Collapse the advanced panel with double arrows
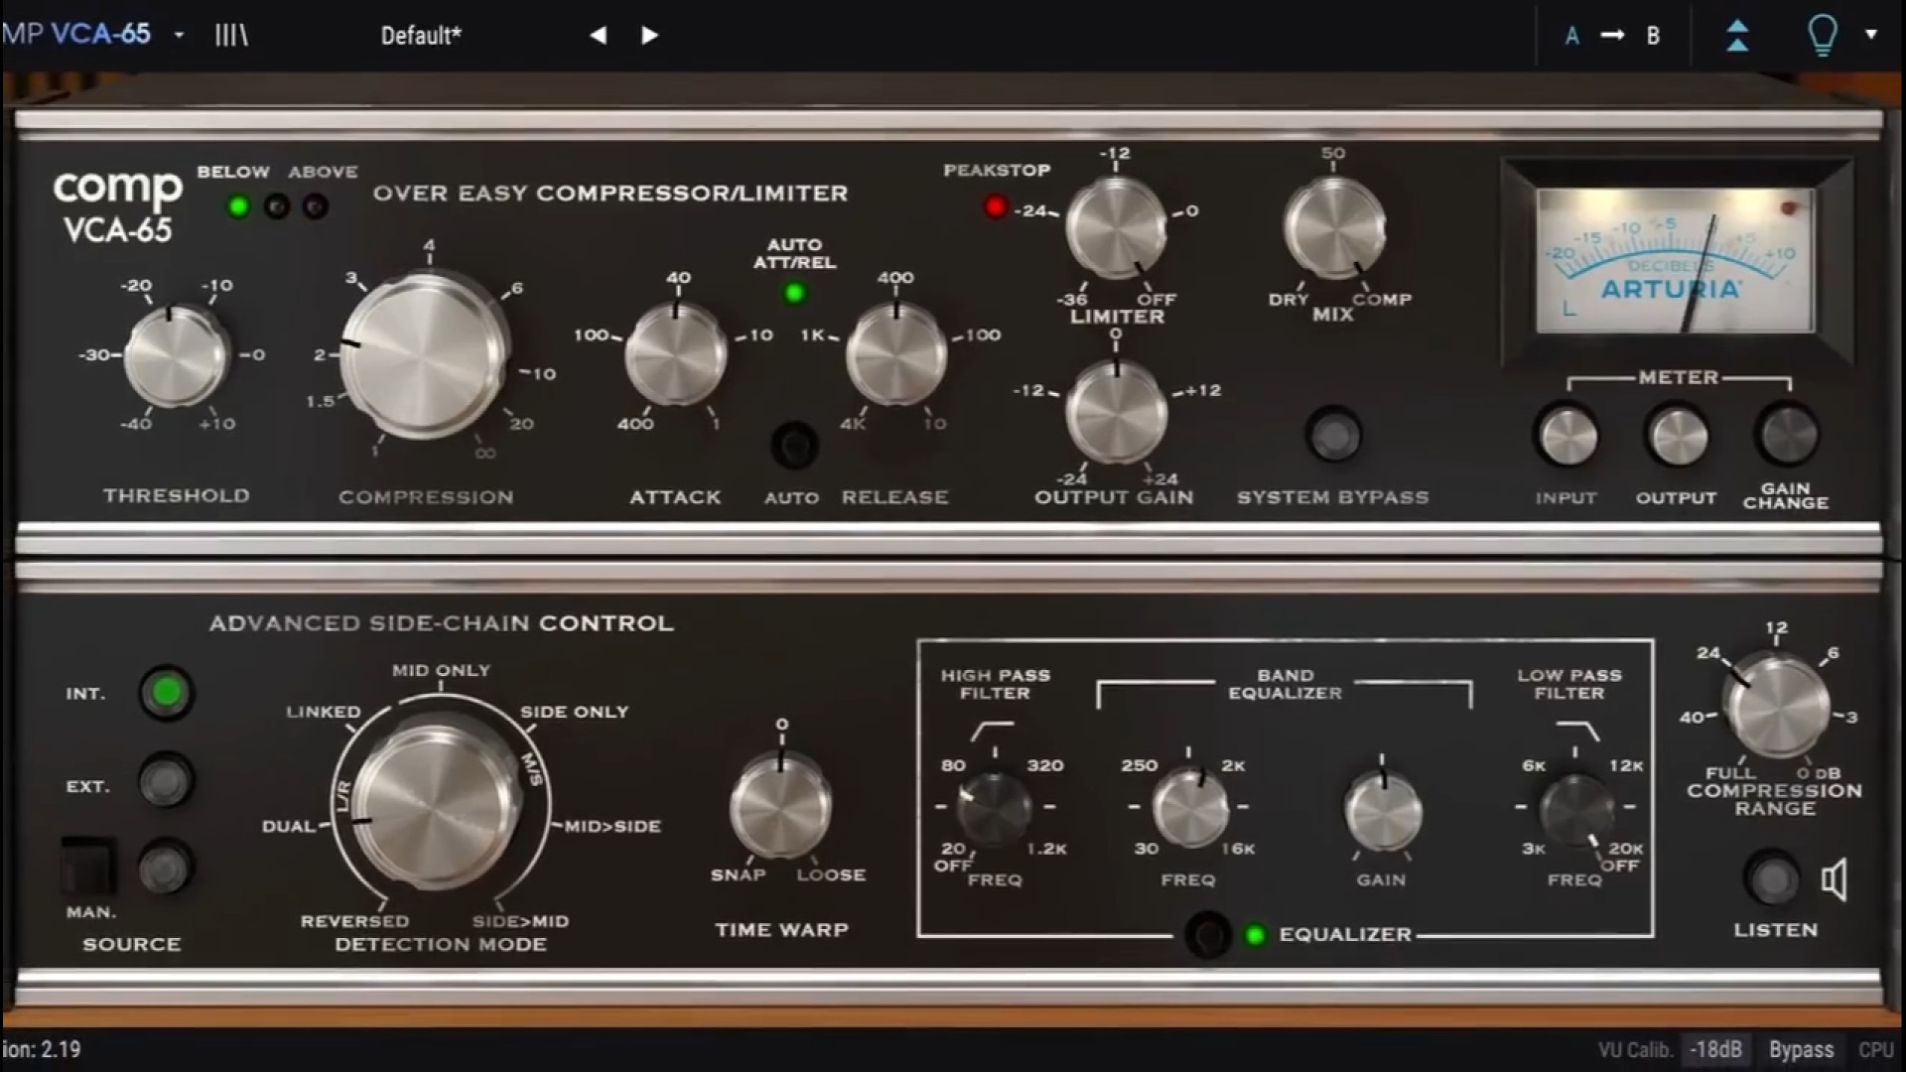Image resolution: width=1906 pixels, height=1072 pixels. tap(1737, 36)
